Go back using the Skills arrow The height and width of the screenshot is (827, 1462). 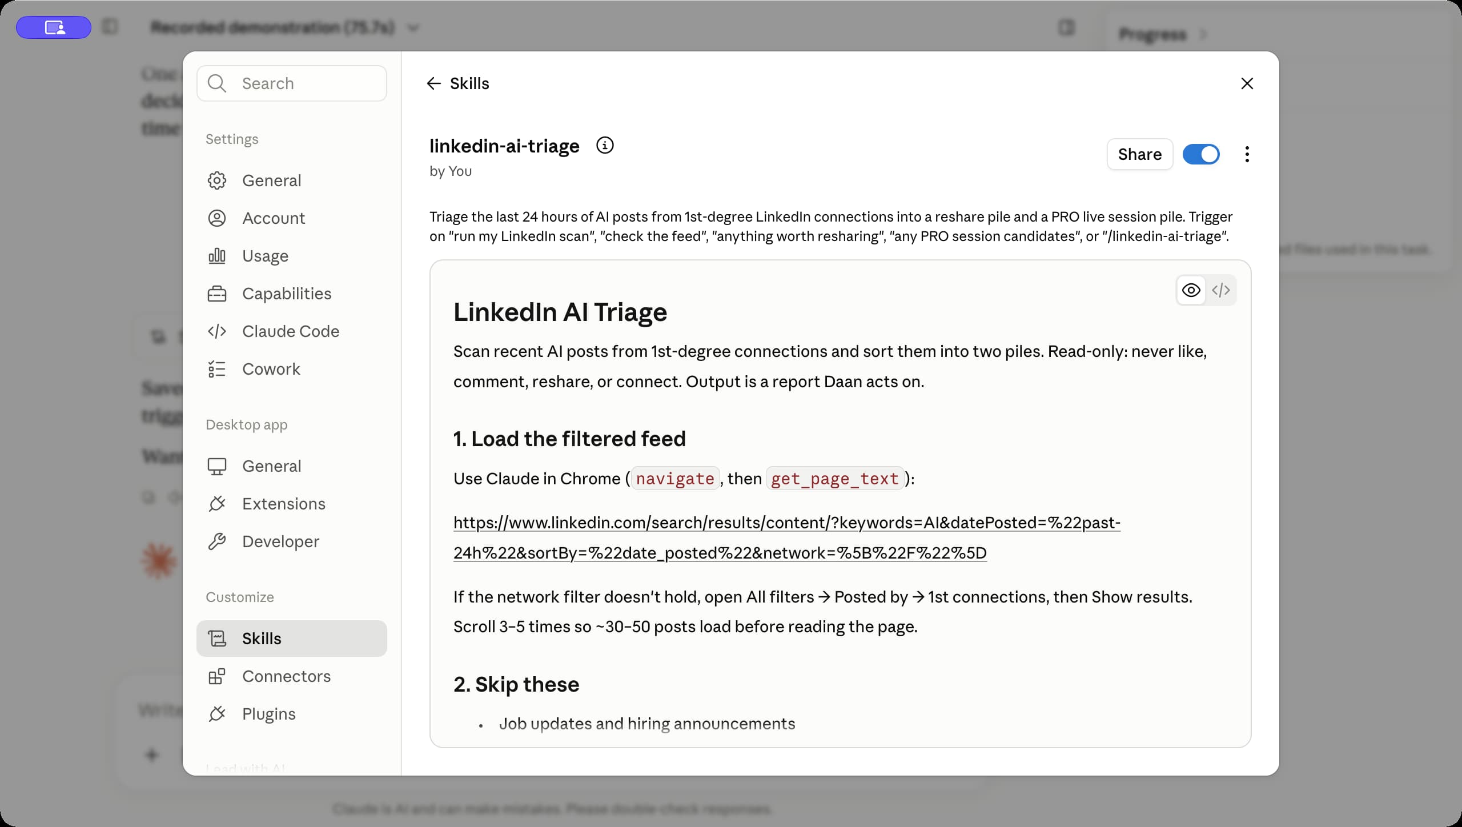(x=434, y=83)
